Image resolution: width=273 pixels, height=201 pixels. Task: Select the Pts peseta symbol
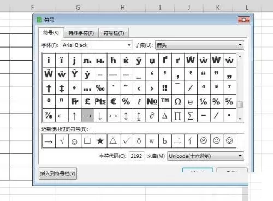[100, 102]
